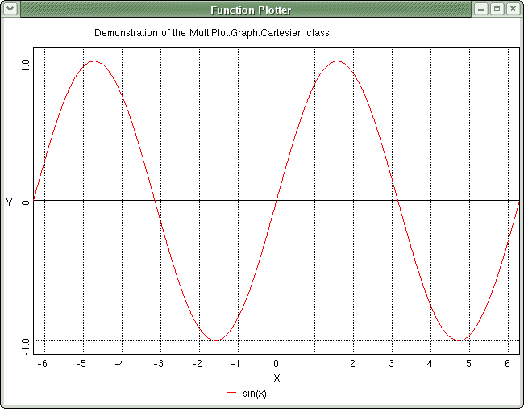This screenshot has width=524, height=409.
Task: Click the Function Plotter title text
Action: (251, 10)
